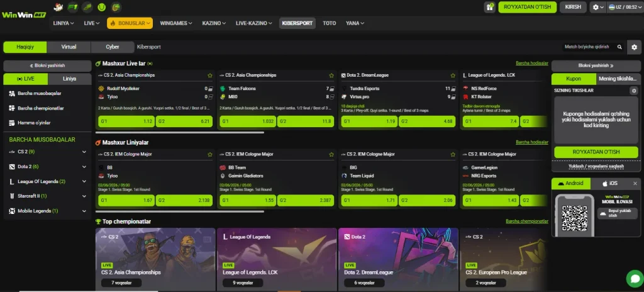Favorite BB Team vs Gaimin Gladiators match

click(331, 155)
